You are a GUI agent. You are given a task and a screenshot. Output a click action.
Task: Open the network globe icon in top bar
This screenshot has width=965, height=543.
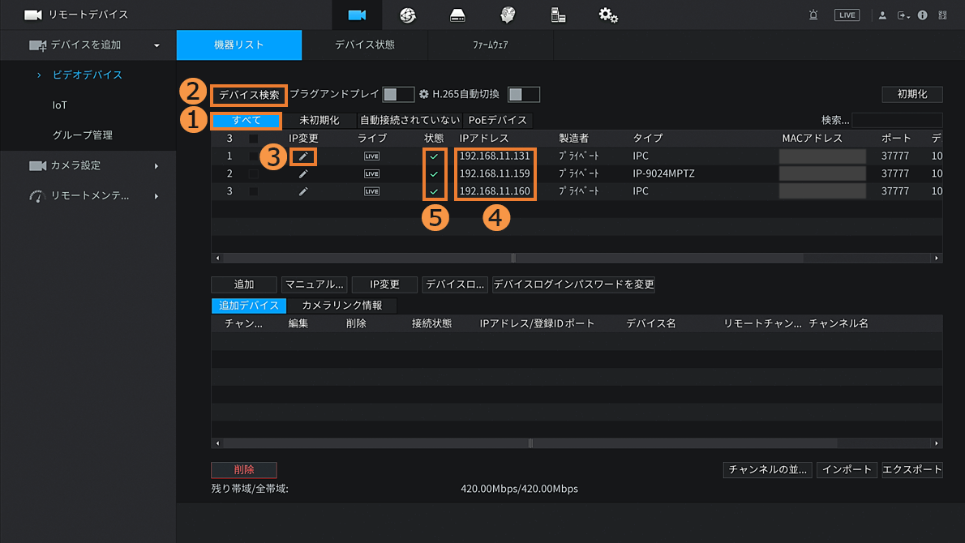407,15
